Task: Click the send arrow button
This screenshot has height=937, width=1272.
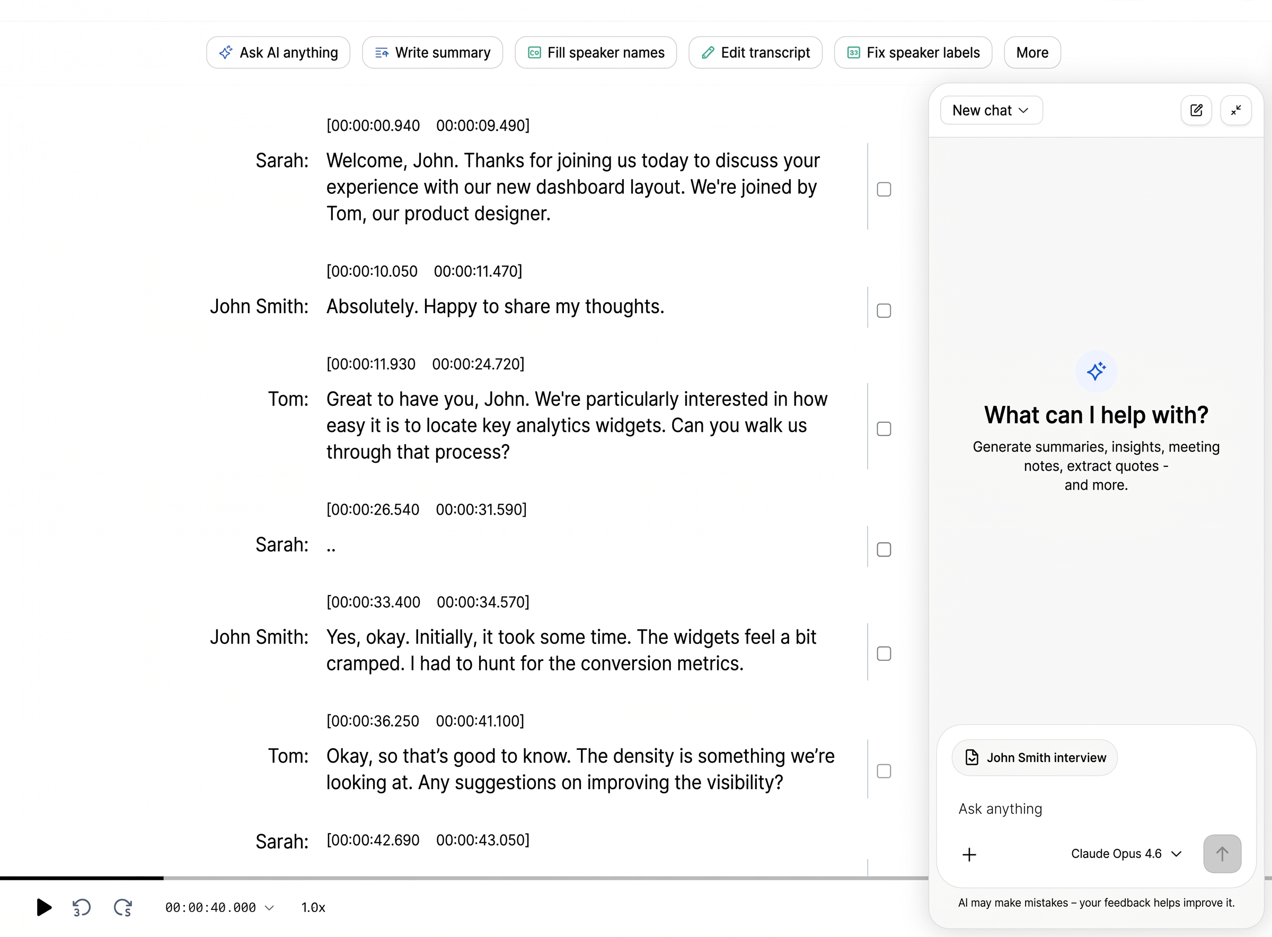Action: (x=1222, y=854)
